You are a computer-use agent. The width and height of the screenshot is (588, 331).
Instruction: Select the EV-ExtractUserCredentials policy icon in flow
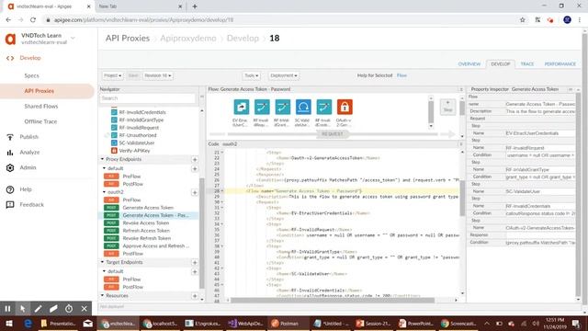pos(241,107)
